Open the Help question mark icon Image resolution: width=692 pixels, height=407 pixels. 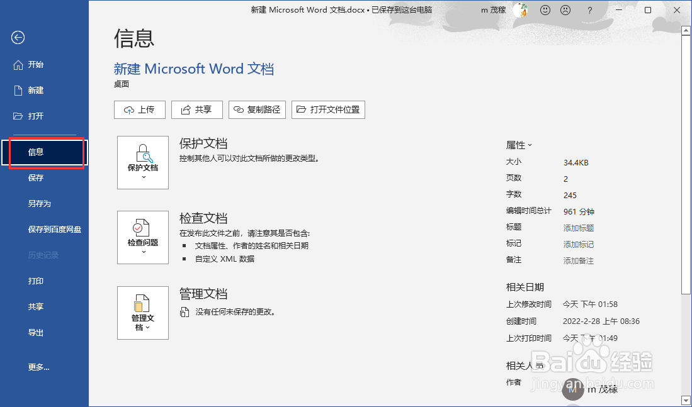click(x=591, y=10)
